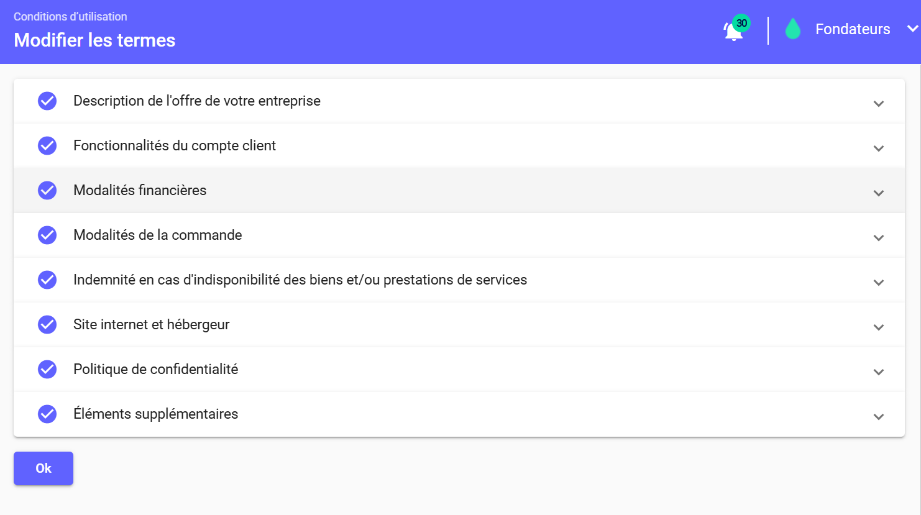This screenshot has width=921, height=515.
Task: Expand the Éléments supplémentaires chevron
Action: [x=878, y=416]
